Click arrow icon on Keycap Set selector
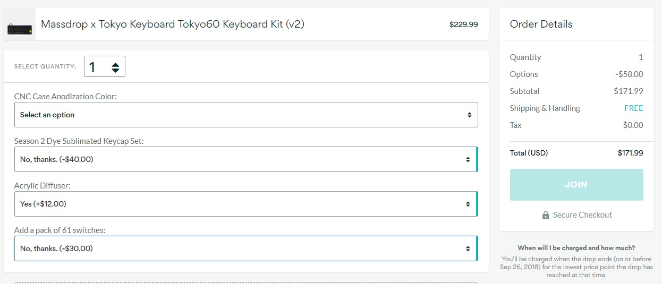 468,159
